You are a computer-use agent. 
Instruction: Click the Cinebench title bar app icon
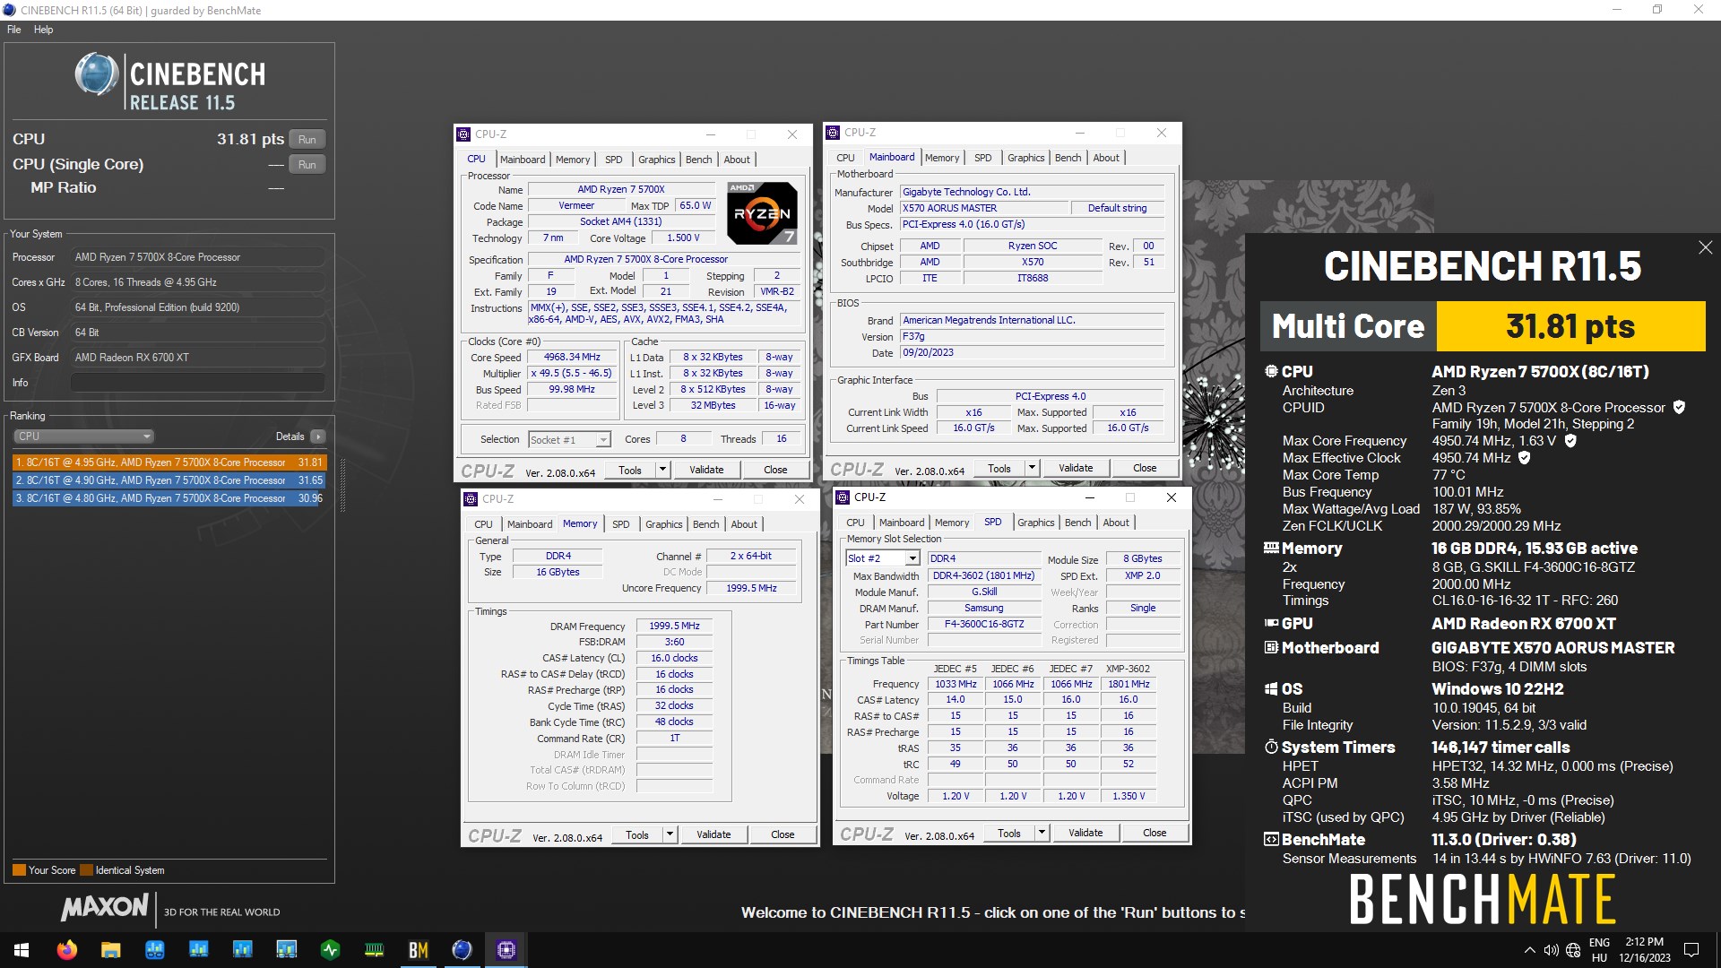10,10
